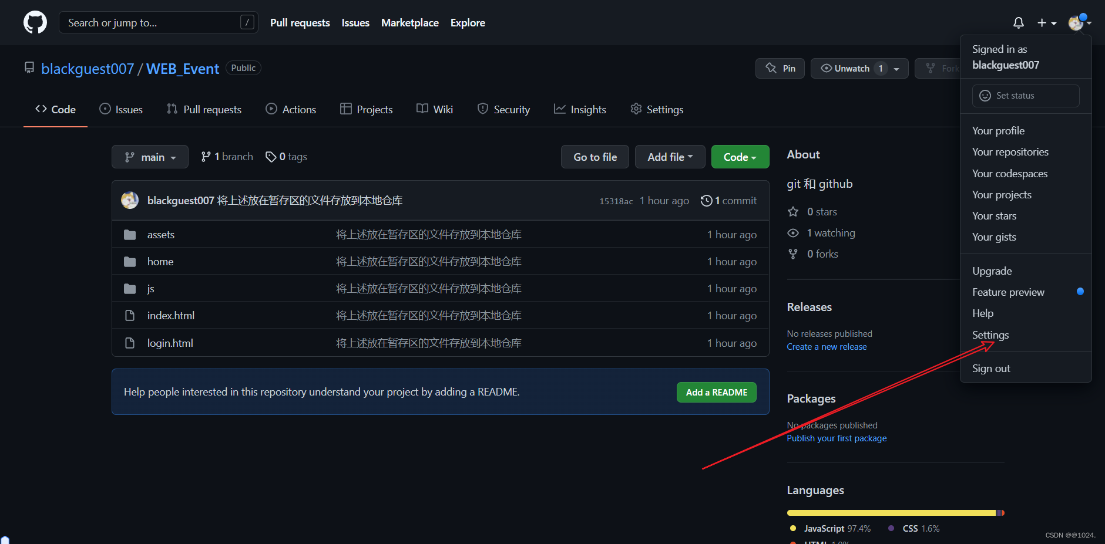1105x544 pixels.
Task: Switch to repository Pull requests tab
Action: (204, 109)
